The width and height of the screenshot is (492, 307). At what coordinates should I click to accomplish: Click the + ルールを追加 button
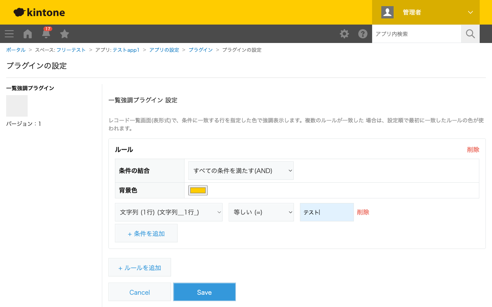140,267
